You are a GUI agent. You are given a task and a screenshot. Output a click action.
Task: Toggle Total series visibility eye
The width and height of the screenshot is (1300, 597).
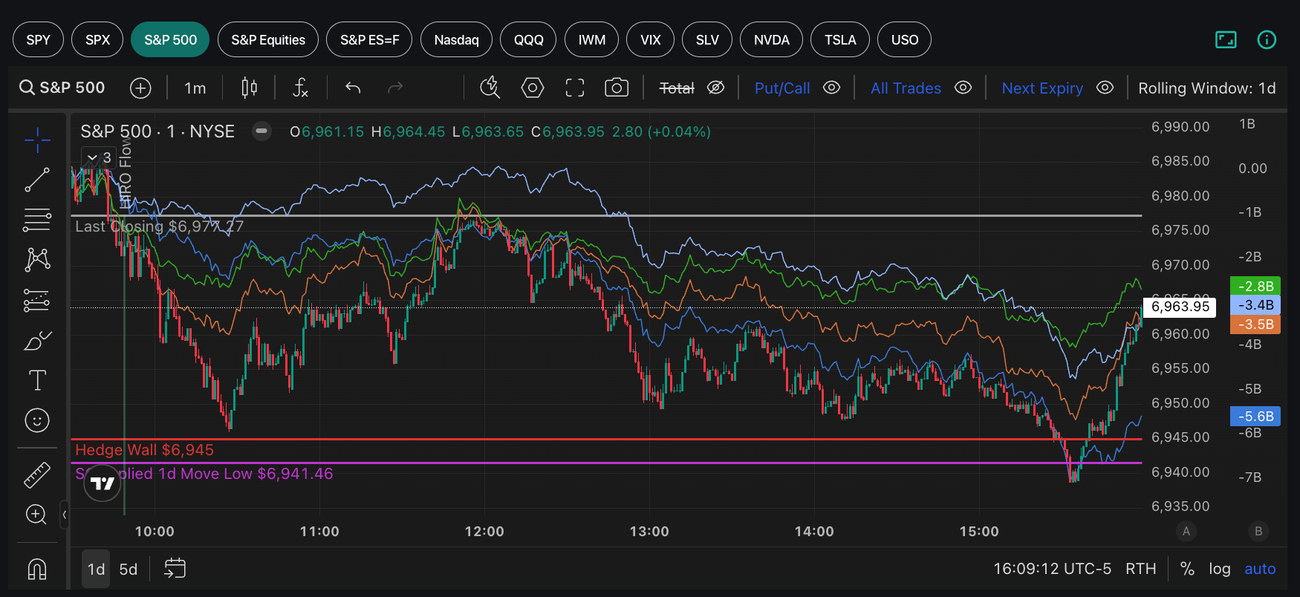[x=715, y=88]
